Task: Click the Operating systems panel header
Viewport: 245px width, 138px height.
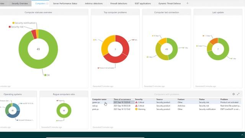Action: pyautogui.click(x=13, y=94)
